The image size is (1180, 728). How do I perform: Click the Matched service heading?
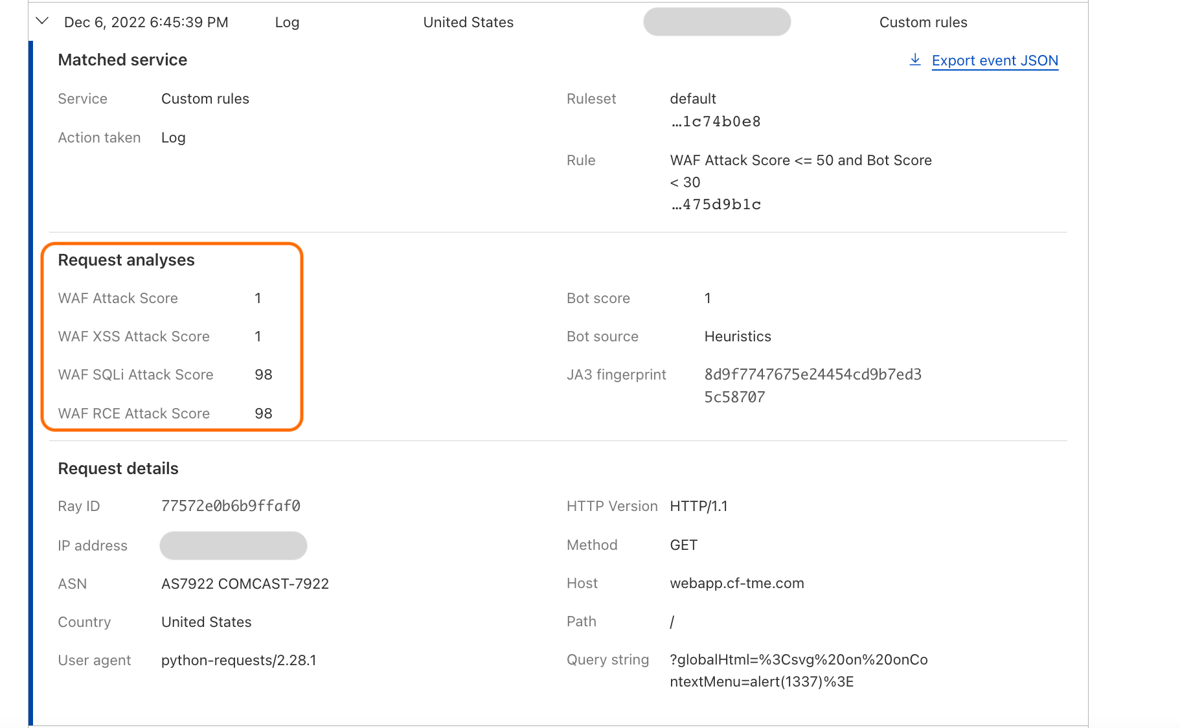point(122,60)
